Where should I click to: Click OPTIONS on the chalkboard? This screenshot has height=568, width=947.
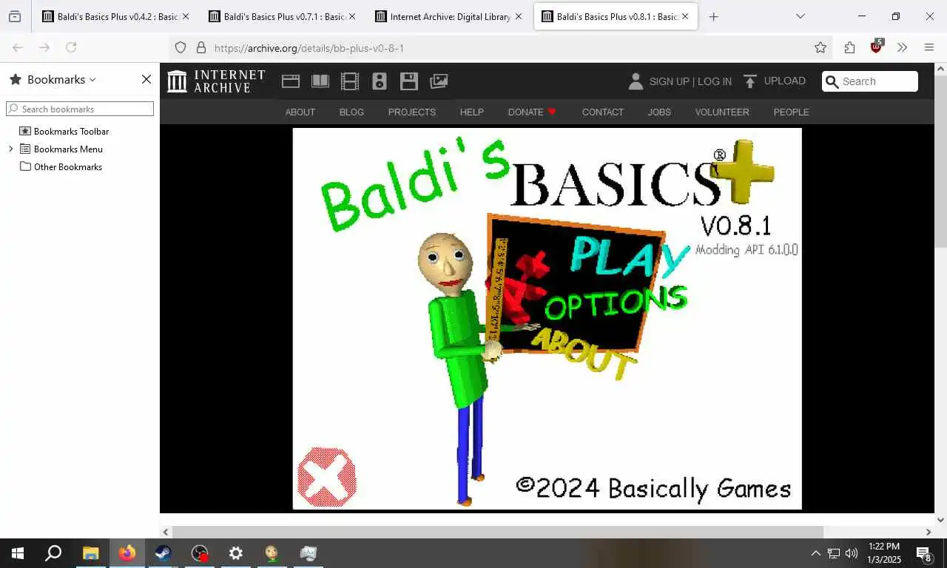[616, 303]
